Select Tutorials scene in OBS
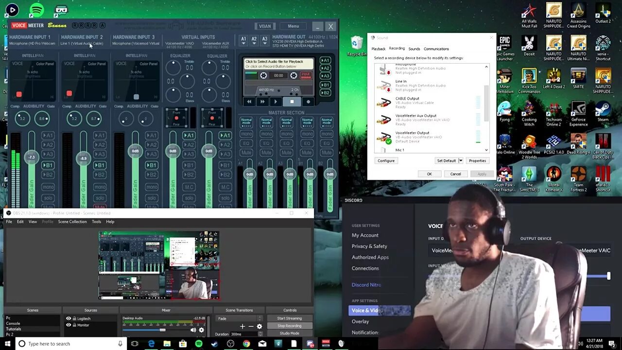This screenshot has height=350, width=622. [x=14, y=329]
